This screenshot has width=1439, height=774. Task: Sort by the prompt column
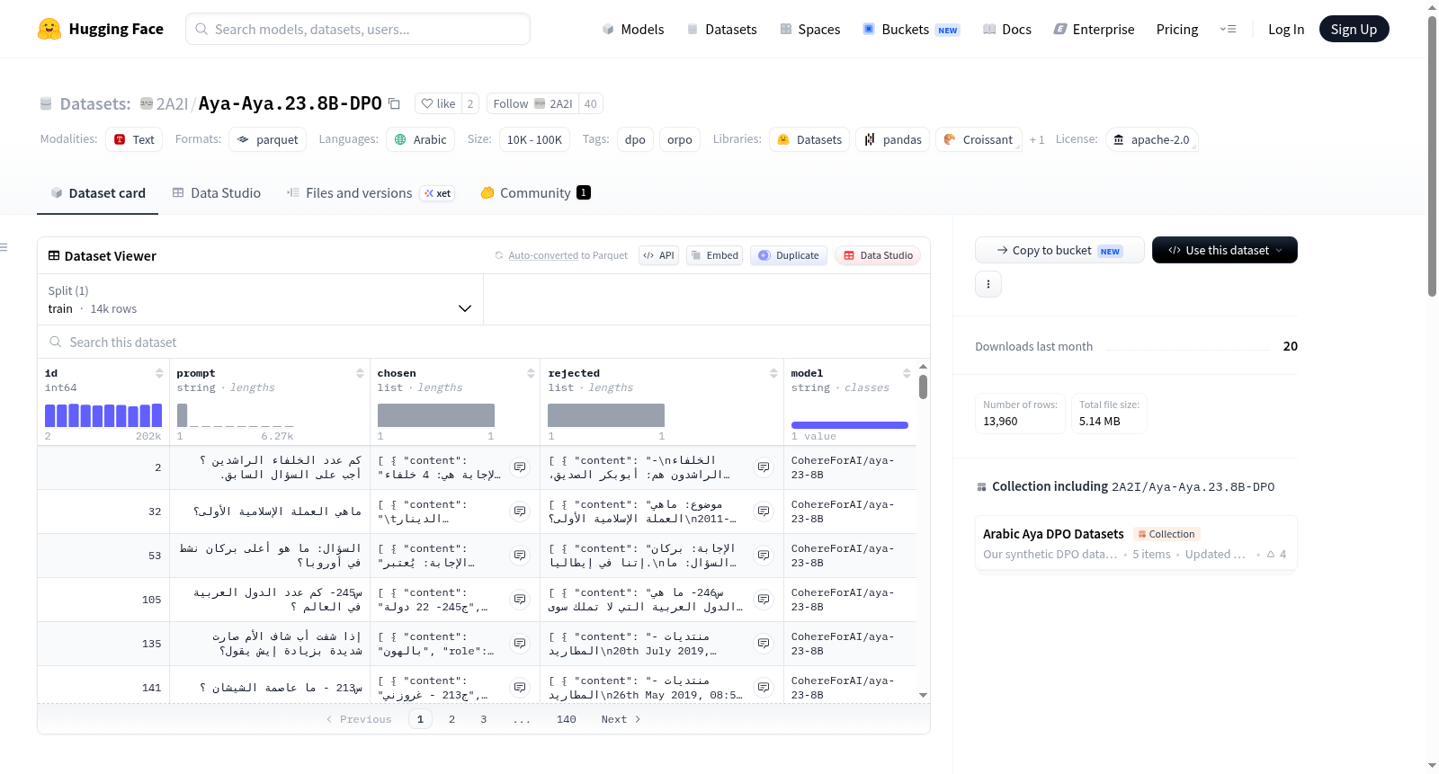pos(360,373)
